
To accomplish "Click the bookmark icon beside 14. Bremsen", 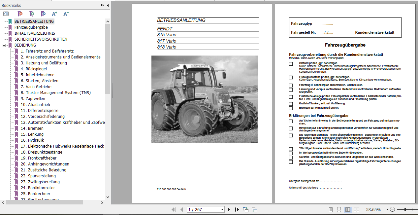I will tap(16, 128).
